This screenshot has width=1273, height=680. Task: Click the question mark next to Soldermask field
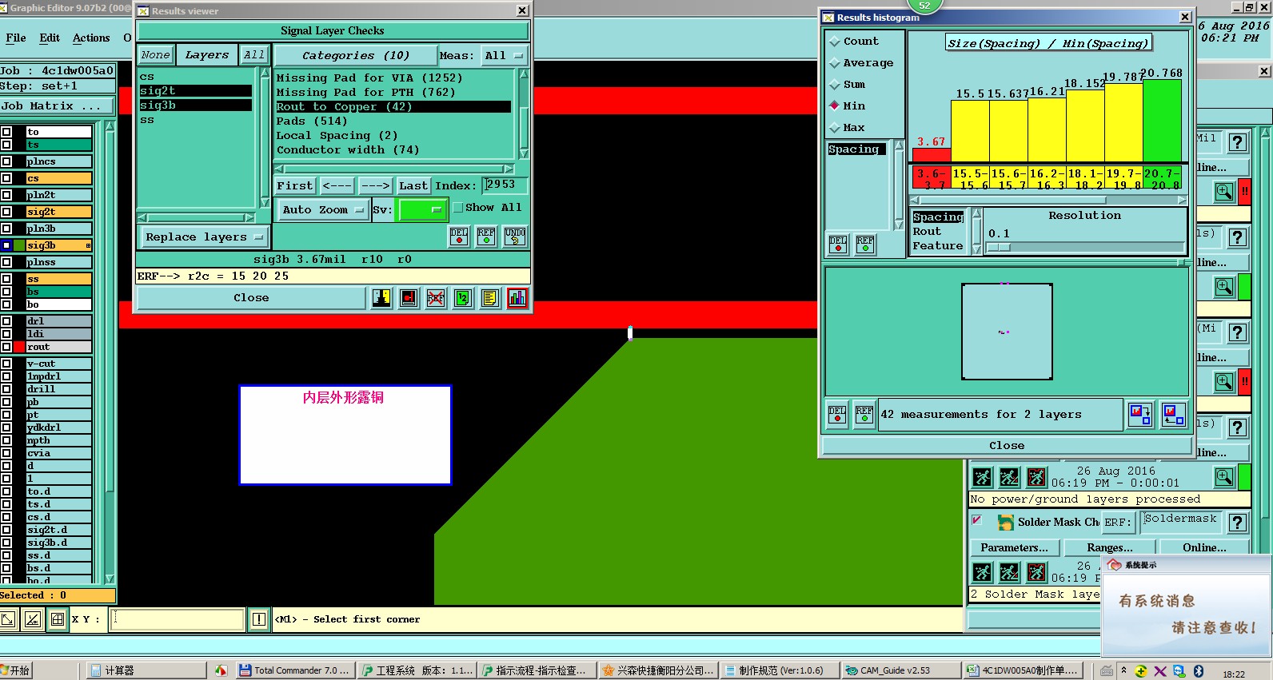[x=1238, y=523]
